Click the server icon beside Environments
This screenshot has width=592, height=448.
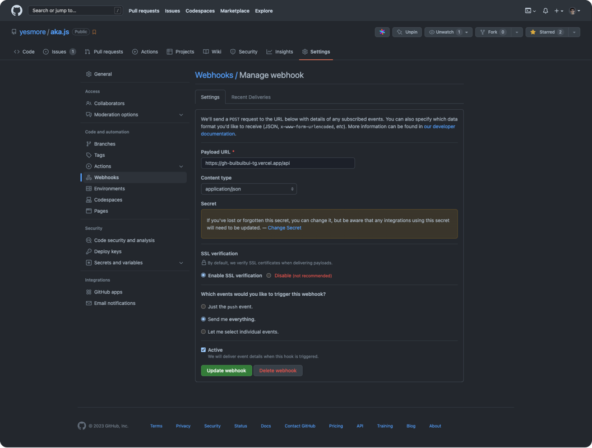pos(89,189)
